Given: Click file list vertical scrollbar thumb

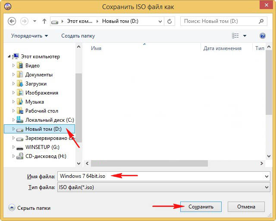Looking at the screenshot, I should pos(269,82).
